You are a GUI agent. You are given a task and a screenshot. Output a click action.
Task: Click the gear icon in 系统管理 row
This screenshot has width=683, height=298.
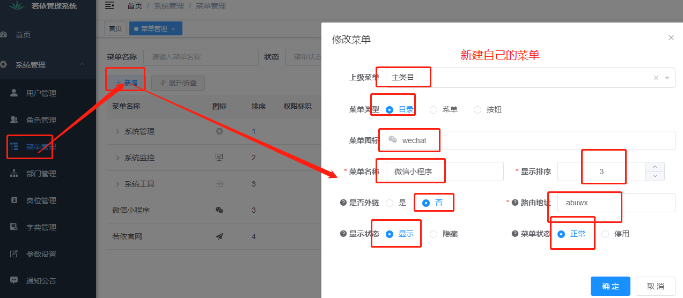(219, 131)
